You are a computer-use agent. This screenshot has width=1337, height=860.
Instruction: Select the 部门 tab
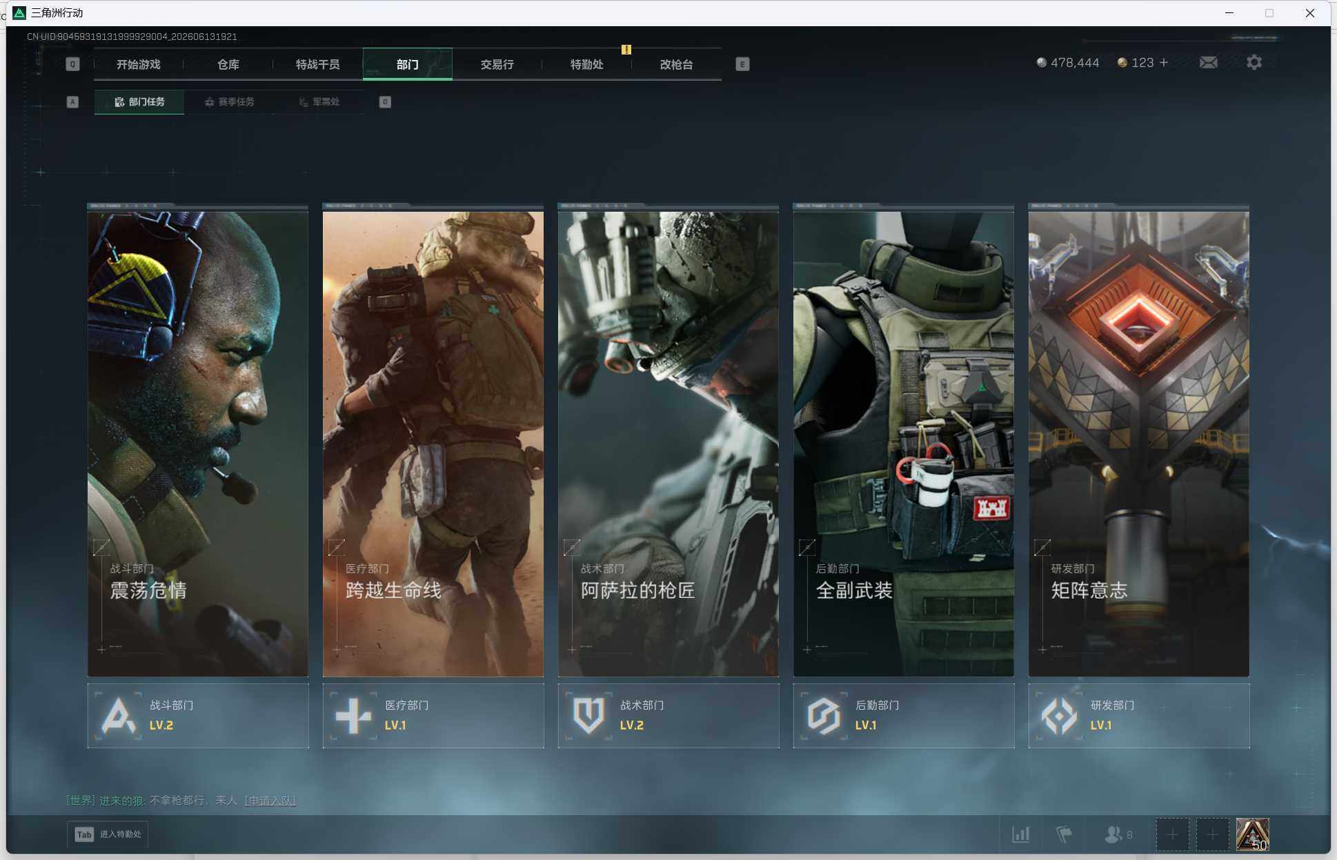pyautogui.click(x=407, y=64)
